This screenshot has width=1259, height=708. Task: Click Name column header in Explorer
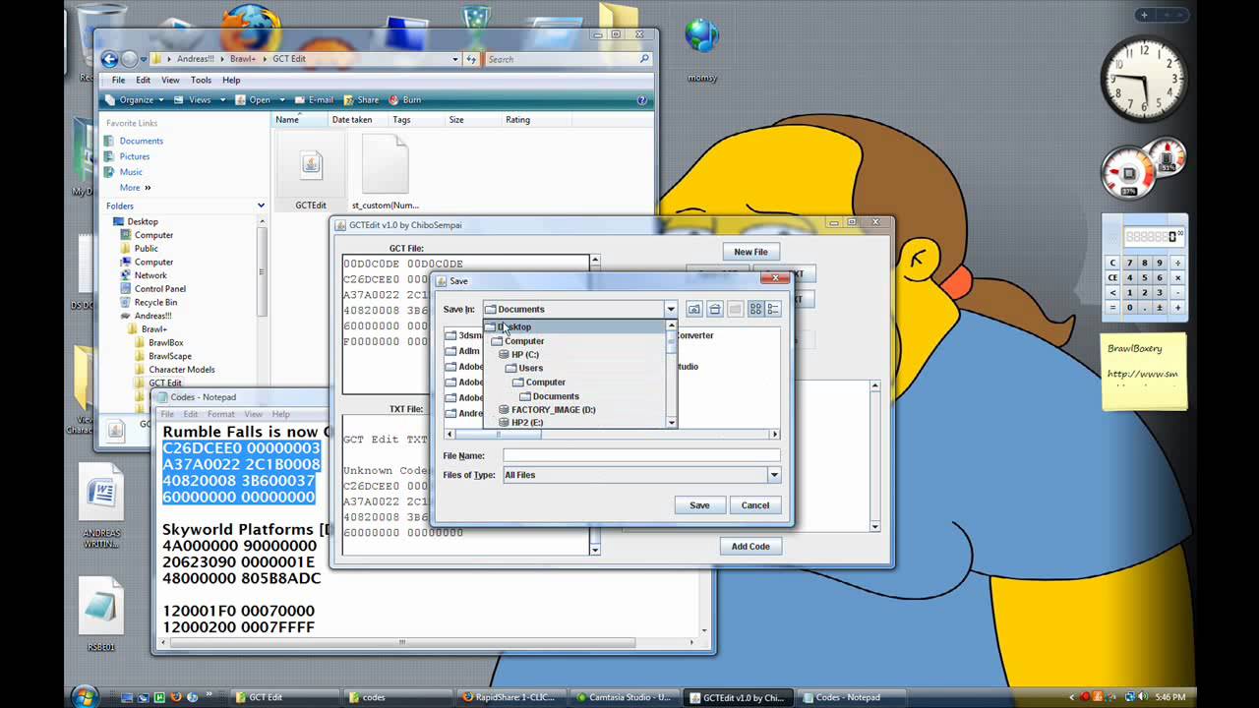click(299, 120)
